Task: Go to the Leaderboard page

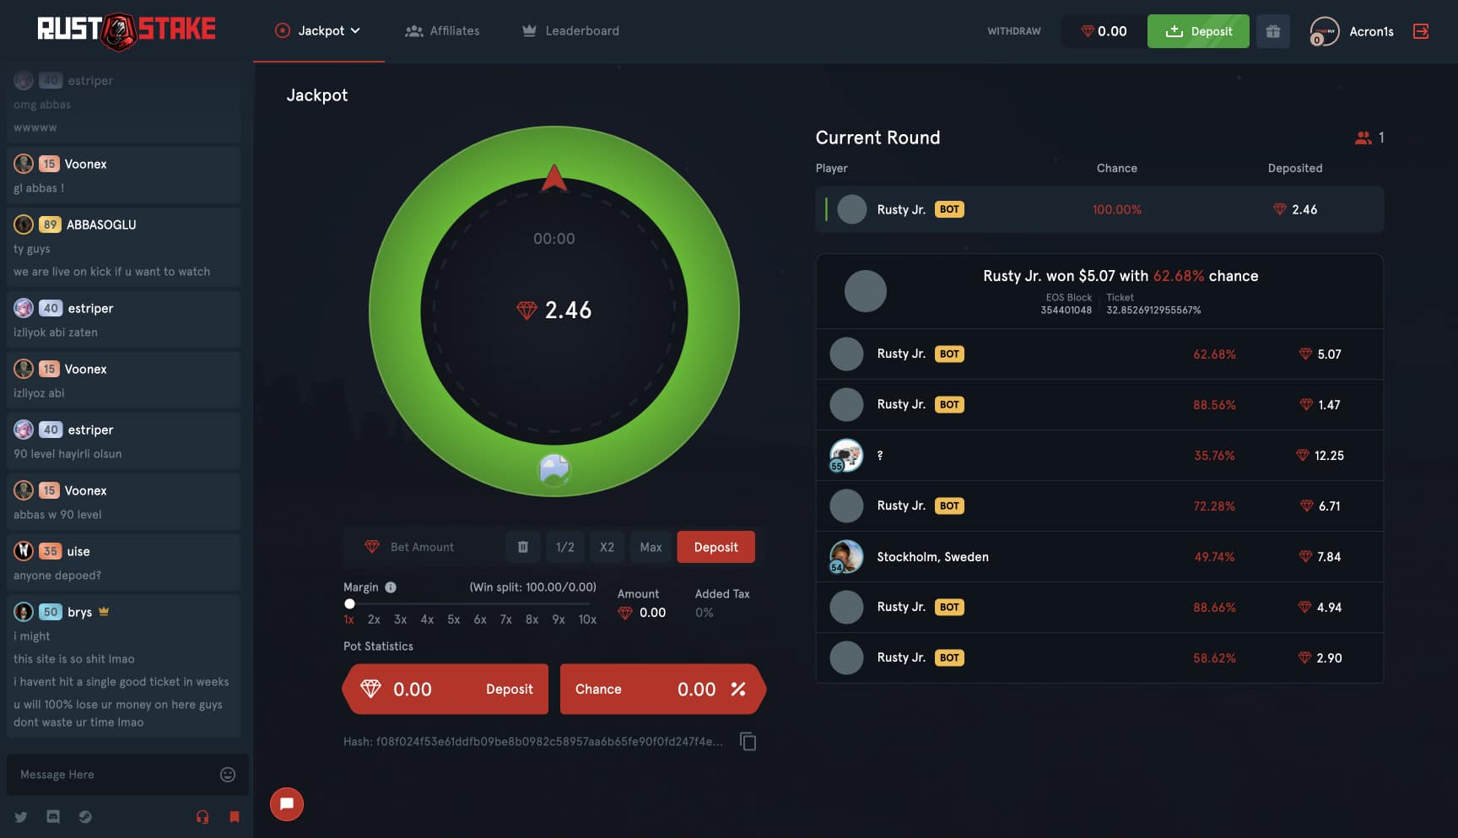Action: click(570, 31)
